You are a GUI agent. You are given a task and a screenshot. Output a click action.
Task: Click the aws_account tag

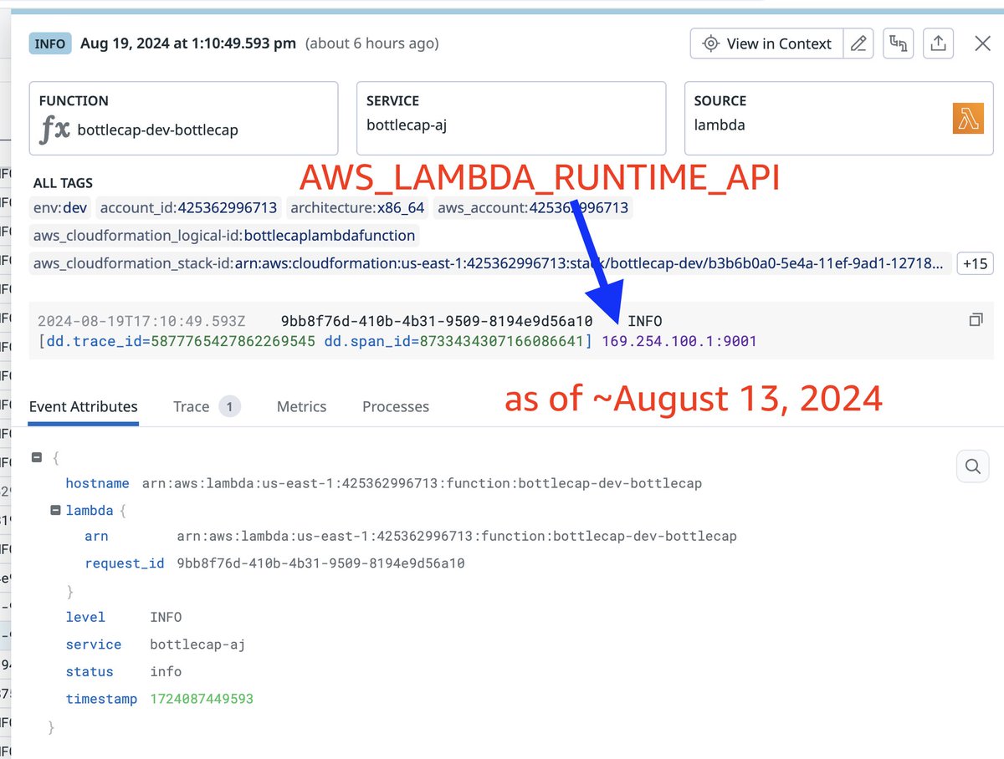(x=533, y=208)
